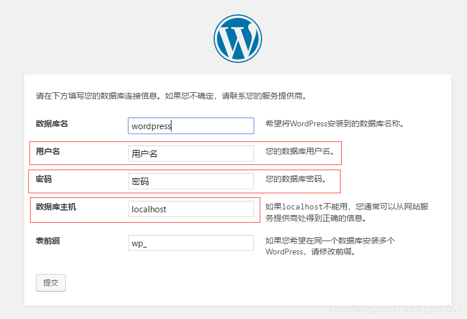Click the 表前缀 label
Image resolution: width=467 pixels, height=319 pixels.
coord(48,241)
